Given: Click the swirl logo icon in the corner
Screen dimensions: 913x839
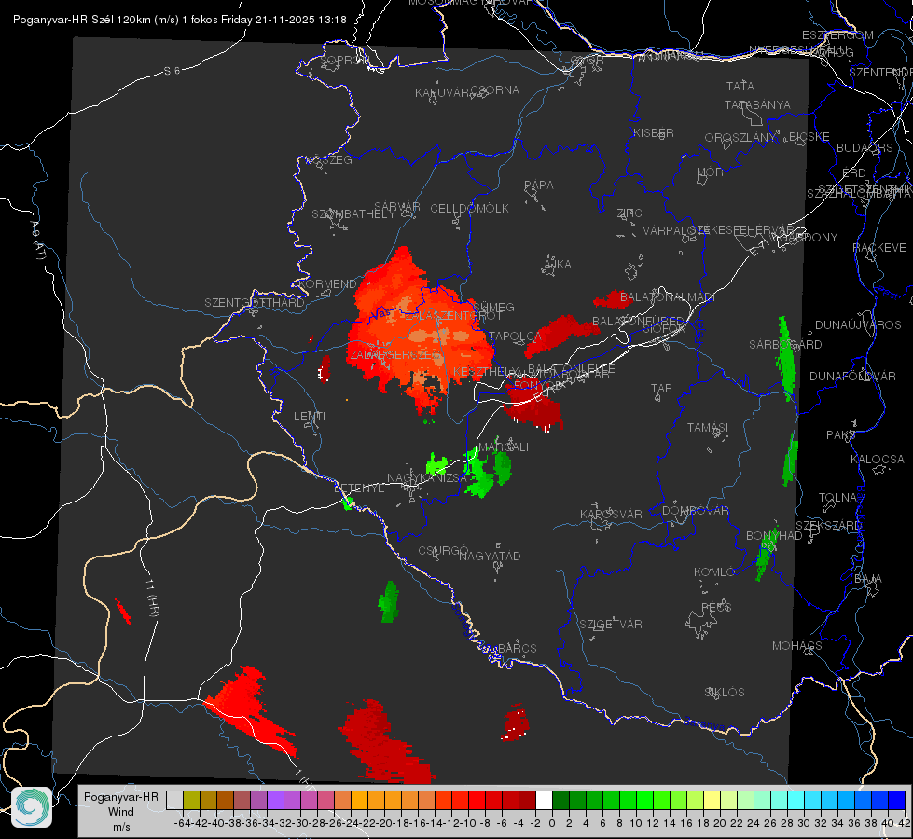Looking at the screenshot, I should 32,807.
